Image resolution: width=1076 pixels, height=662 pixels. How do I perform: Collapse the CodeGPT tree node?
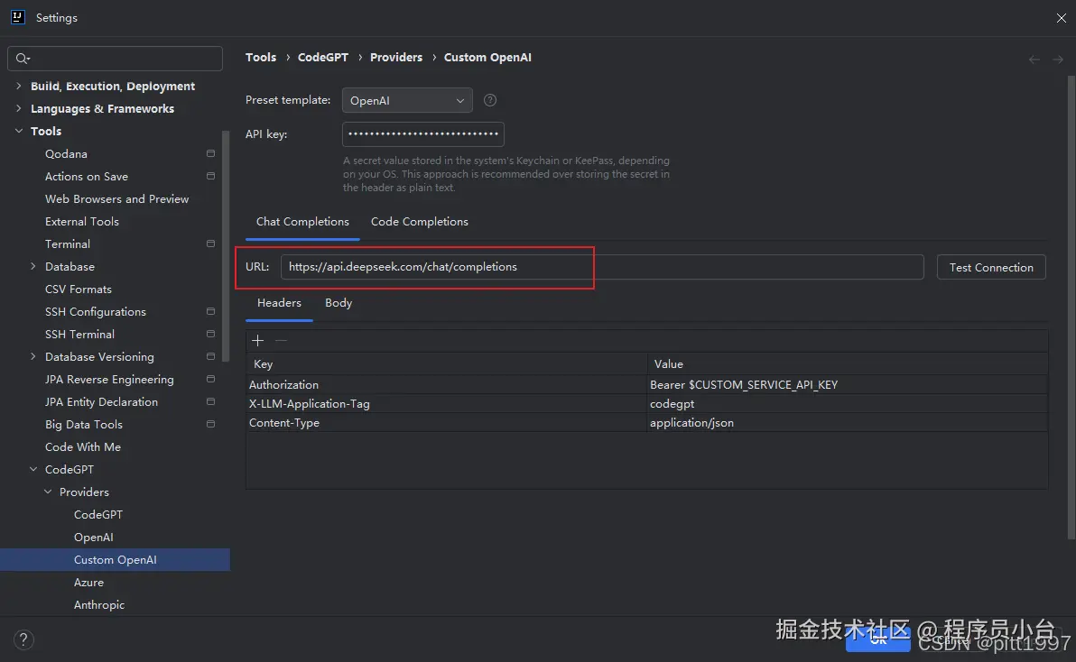32,469
